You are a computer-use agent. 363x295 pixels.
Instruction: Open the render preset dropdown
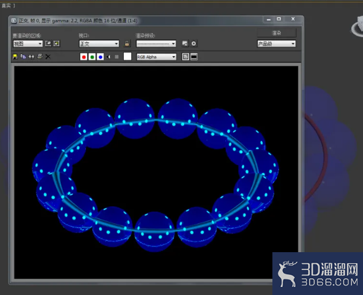point(156,43)
